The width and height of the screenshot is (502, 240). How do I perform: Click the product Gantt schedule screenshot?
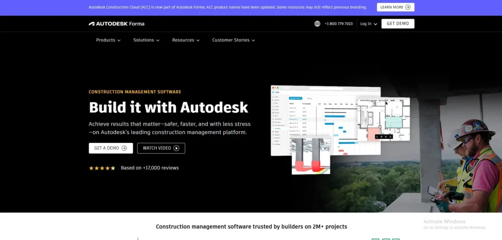[326, 120]
